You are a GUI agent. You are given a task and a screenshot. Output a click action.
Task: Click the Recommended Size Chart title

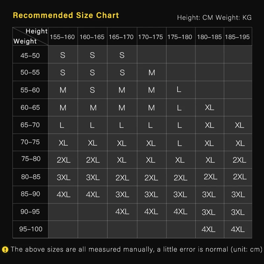pyautogui.click(x=66, y=15)
